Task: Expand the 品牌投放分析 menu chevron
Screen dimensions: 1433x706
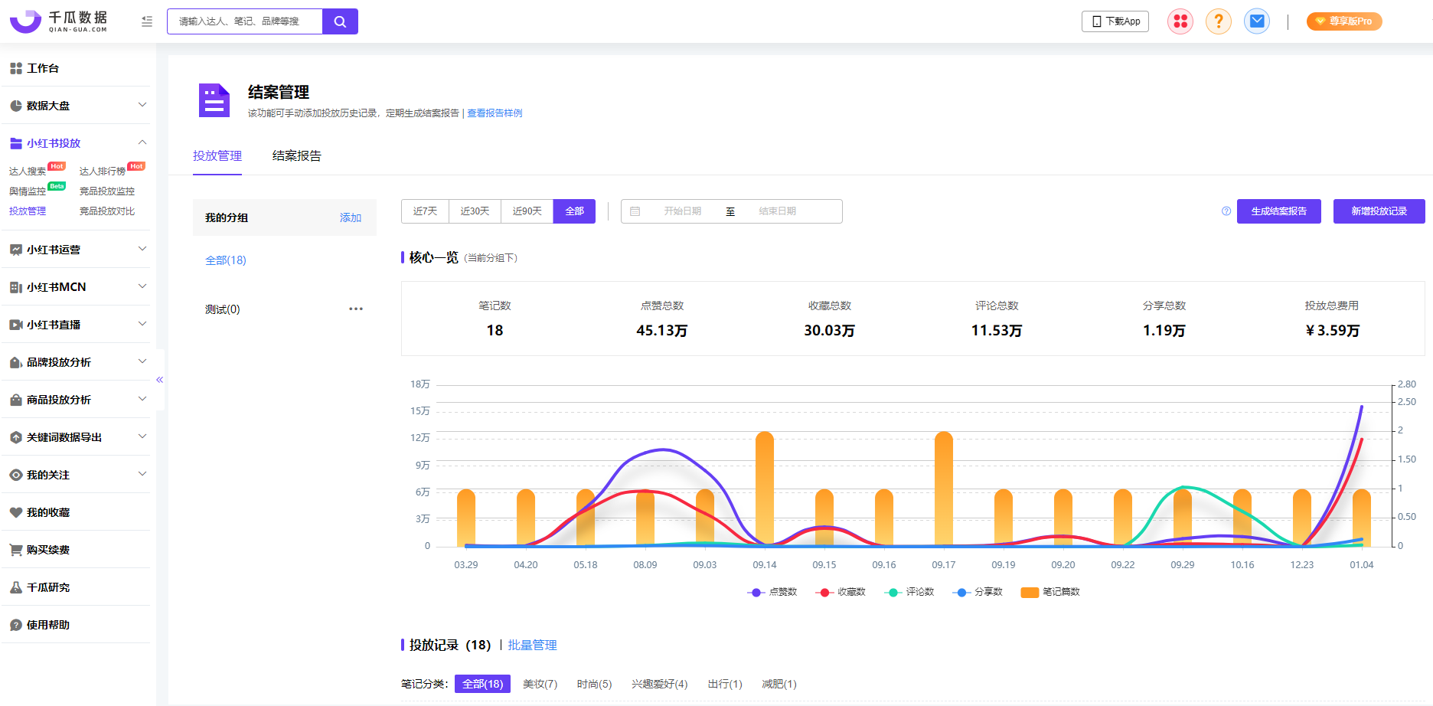Action: [142, 361]
